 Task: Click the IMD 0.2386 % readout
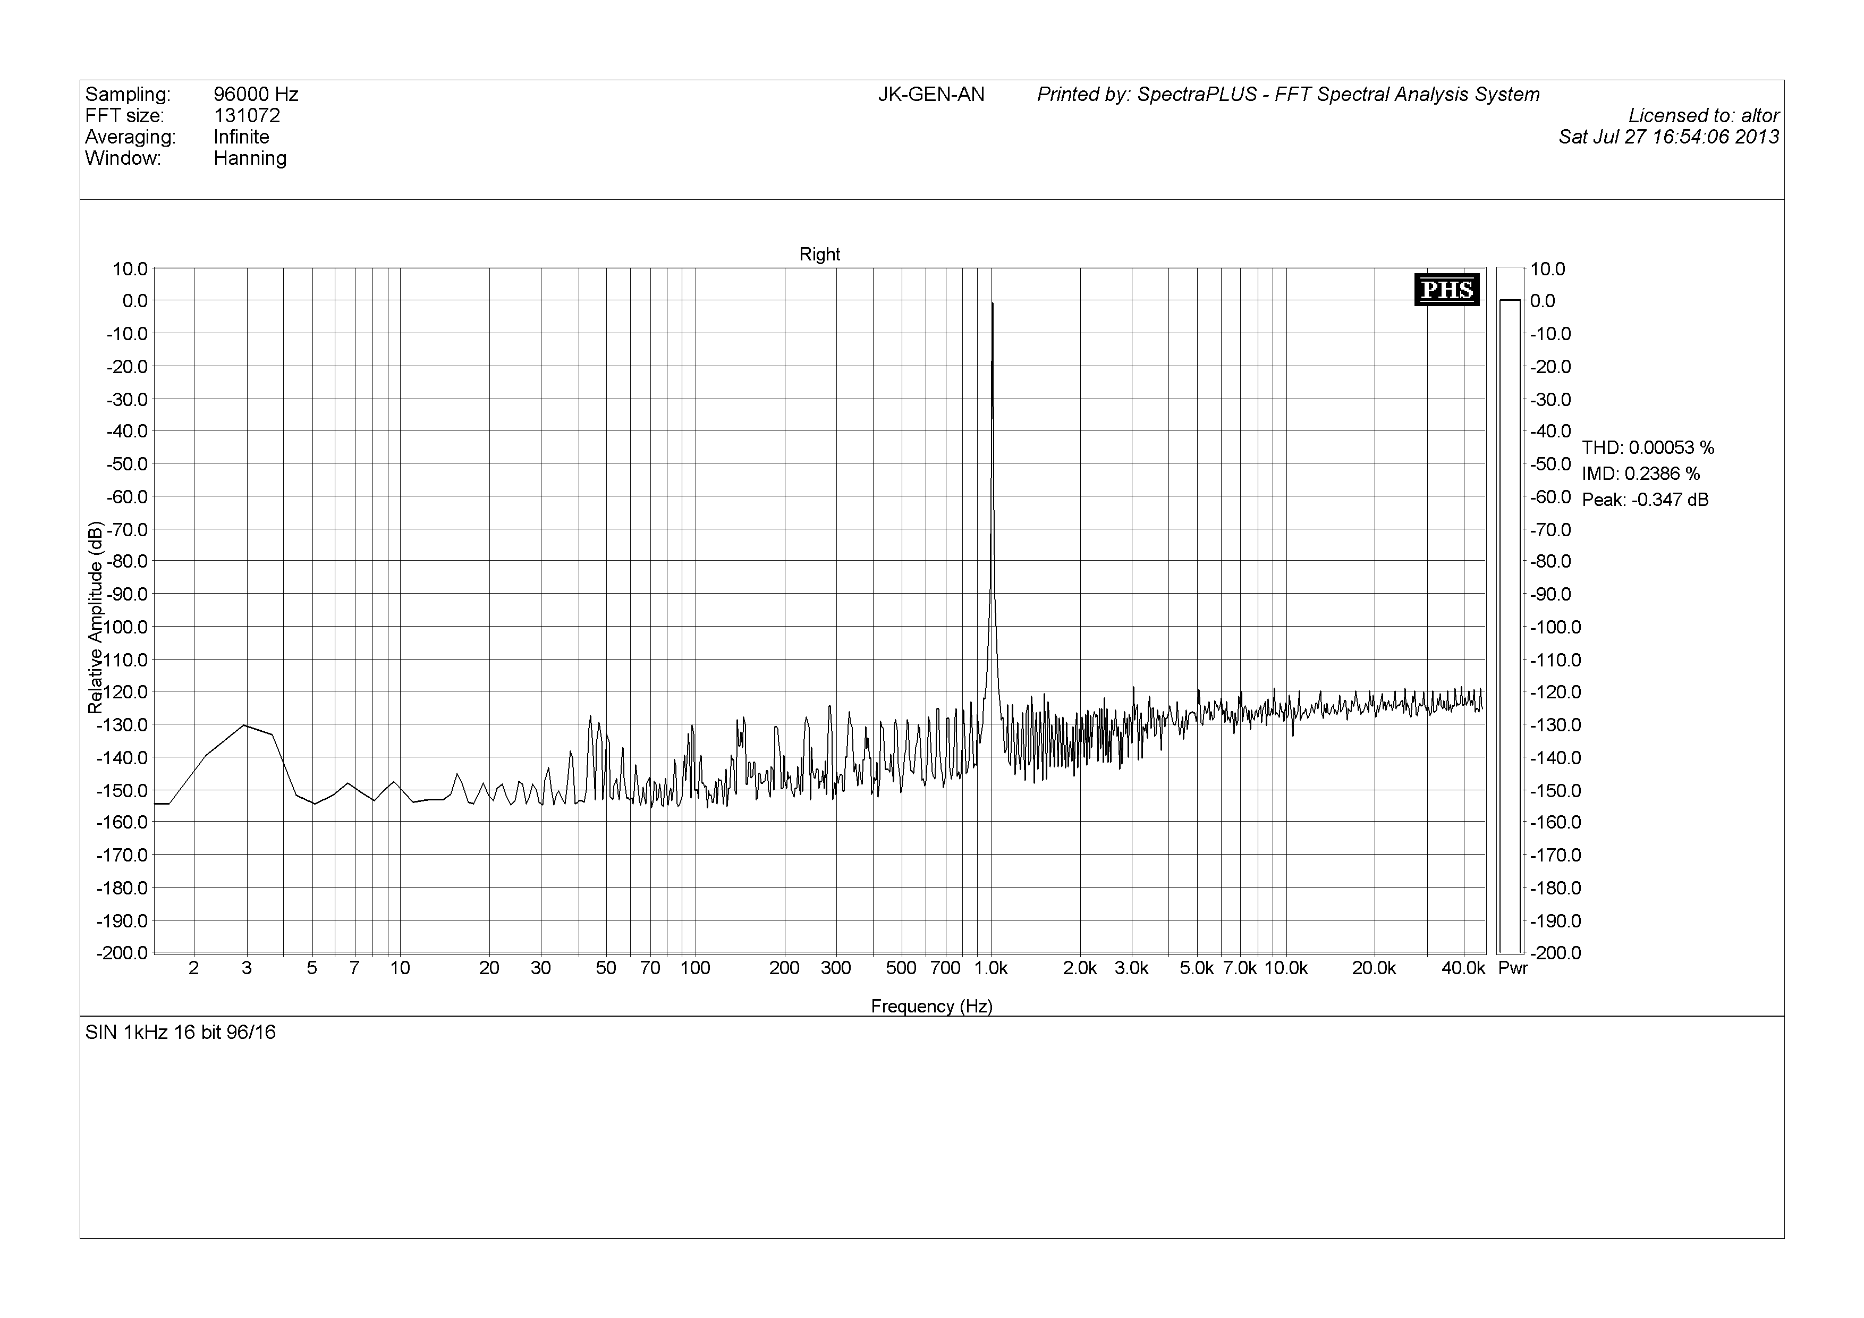pyautogui.click(x=1640, y=474)
